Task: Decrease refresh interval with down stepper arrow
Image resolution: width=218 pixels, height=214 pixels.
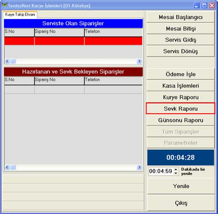Action: [176, 173]
